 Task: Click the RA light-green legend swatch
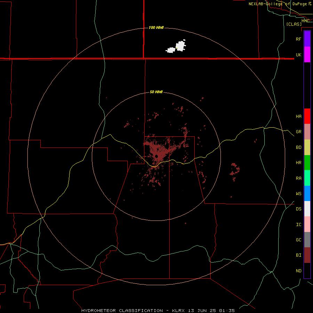click(307, 178)
